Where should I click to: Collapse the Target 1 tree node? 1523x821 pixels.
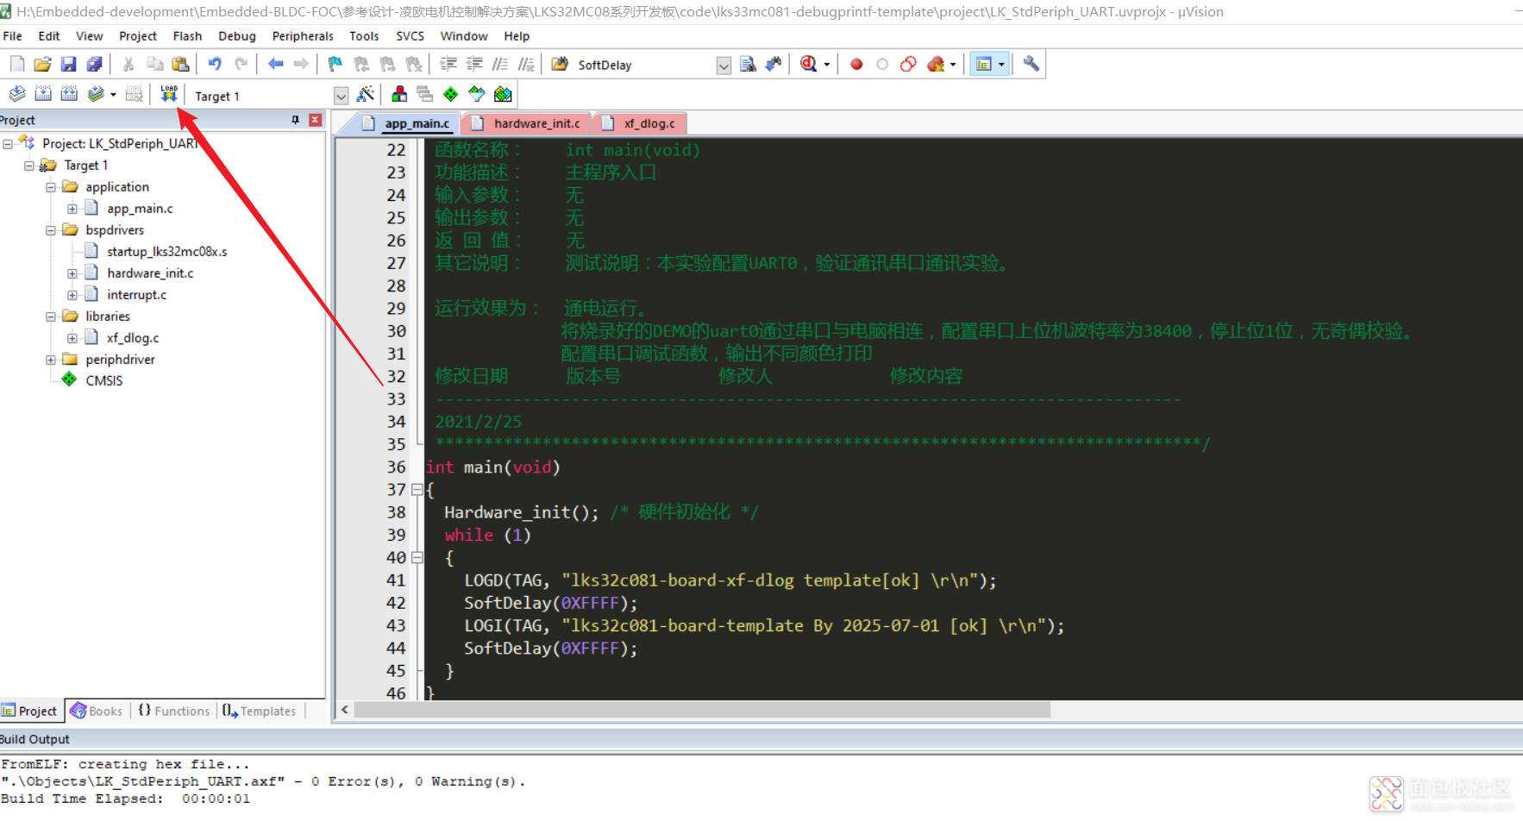[29, 166]
